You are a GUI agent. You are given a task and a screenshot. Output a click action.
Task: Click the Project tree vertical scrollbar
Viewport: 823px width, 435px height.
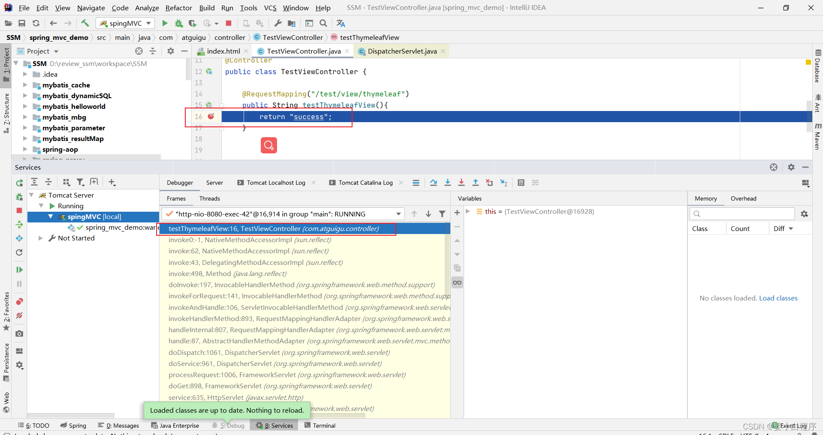(x=188, y=69)
